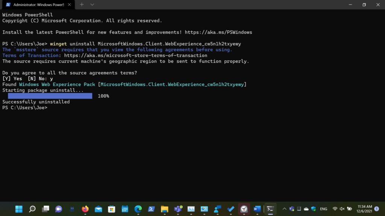The height and width of the screenshot is (216, 385).
Task: Open taskbar Search magnifier
Action: [x=32, y=209]
